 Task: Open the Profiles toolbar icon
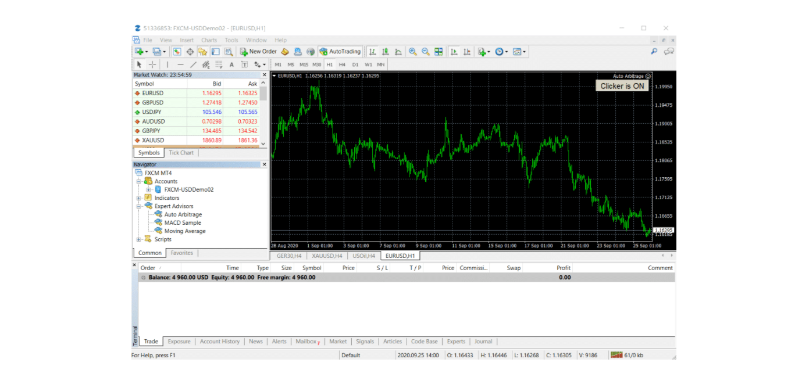tap(158, 52)
